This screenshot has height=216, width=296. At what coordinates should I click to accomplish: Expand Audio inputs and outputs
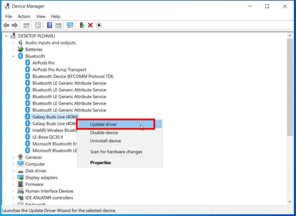[x=13, y=43]
